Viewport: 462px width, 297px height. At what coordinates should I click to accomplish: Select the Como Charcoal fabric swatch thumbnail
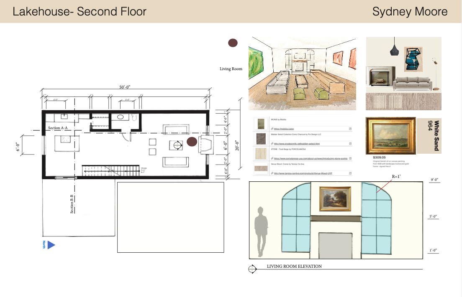(x=261, y=139)
